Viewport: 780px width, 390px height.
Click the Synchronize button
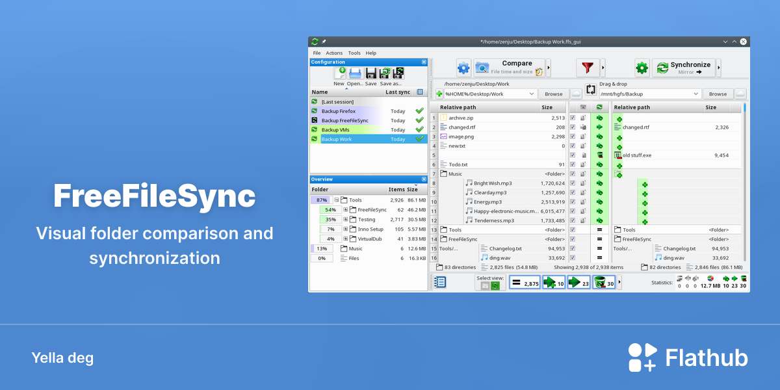683,68
